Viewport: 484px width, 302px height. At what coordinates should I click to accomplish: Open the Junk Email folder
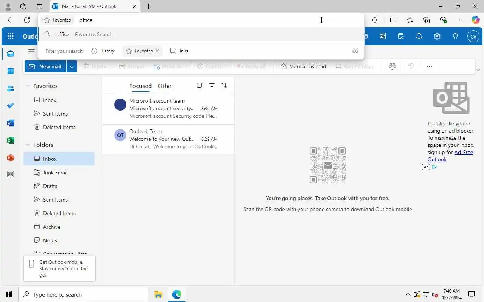coord(59,173)
